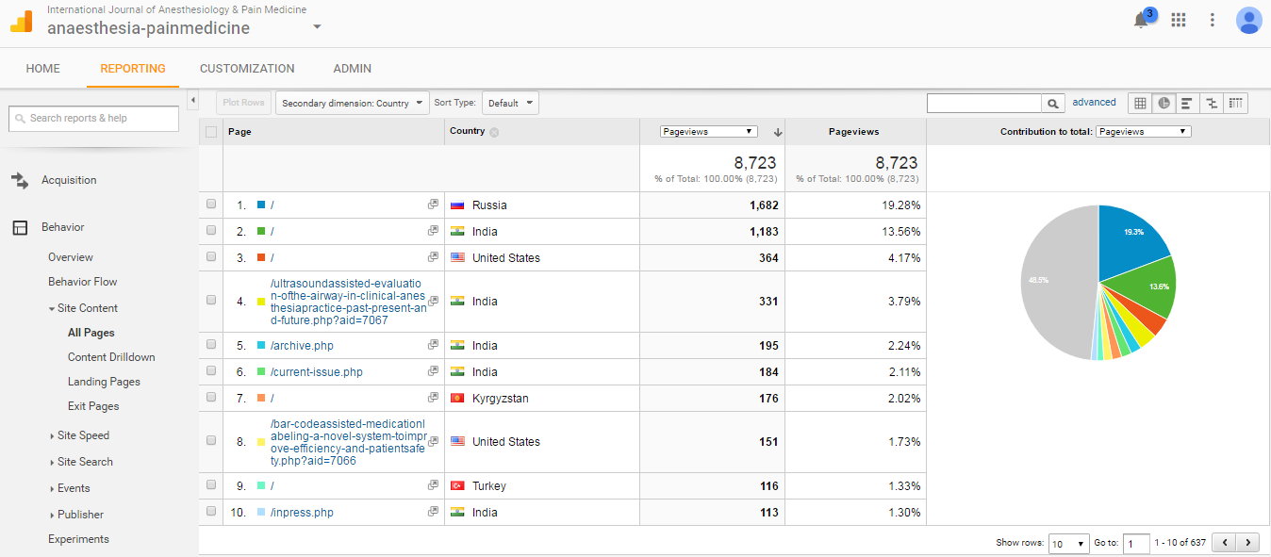Open Secondary dimension: Country dropdown
Screen dimensions: 1271x557
[351, 103]
